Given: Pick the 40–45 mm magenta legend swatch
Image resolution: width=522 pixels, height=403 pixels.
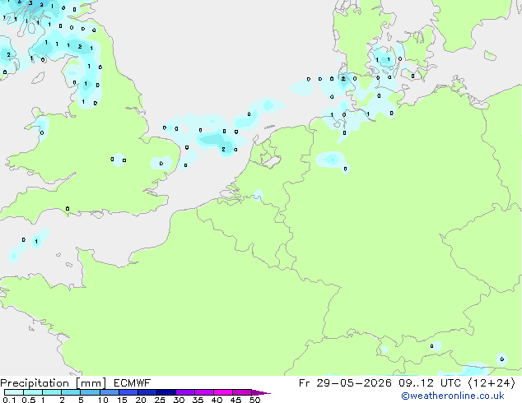Looking at the screenshot, I should coord(223,392).
